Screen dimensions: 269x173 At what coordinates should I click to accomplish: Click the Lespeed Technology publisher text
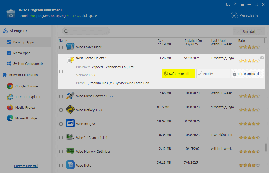(x=113, y=67)
